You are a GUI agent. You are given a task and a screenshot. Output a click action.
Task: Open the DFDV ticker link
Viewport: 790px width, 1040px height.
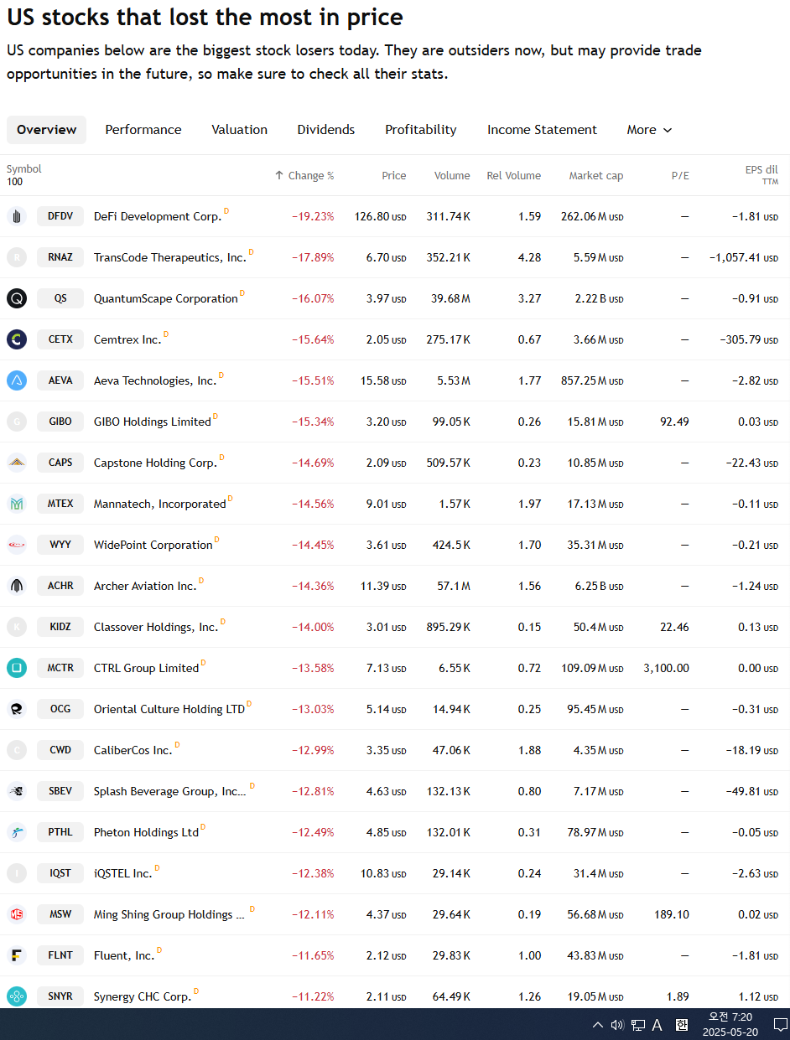pyautogui.click(x=60, y=216)
